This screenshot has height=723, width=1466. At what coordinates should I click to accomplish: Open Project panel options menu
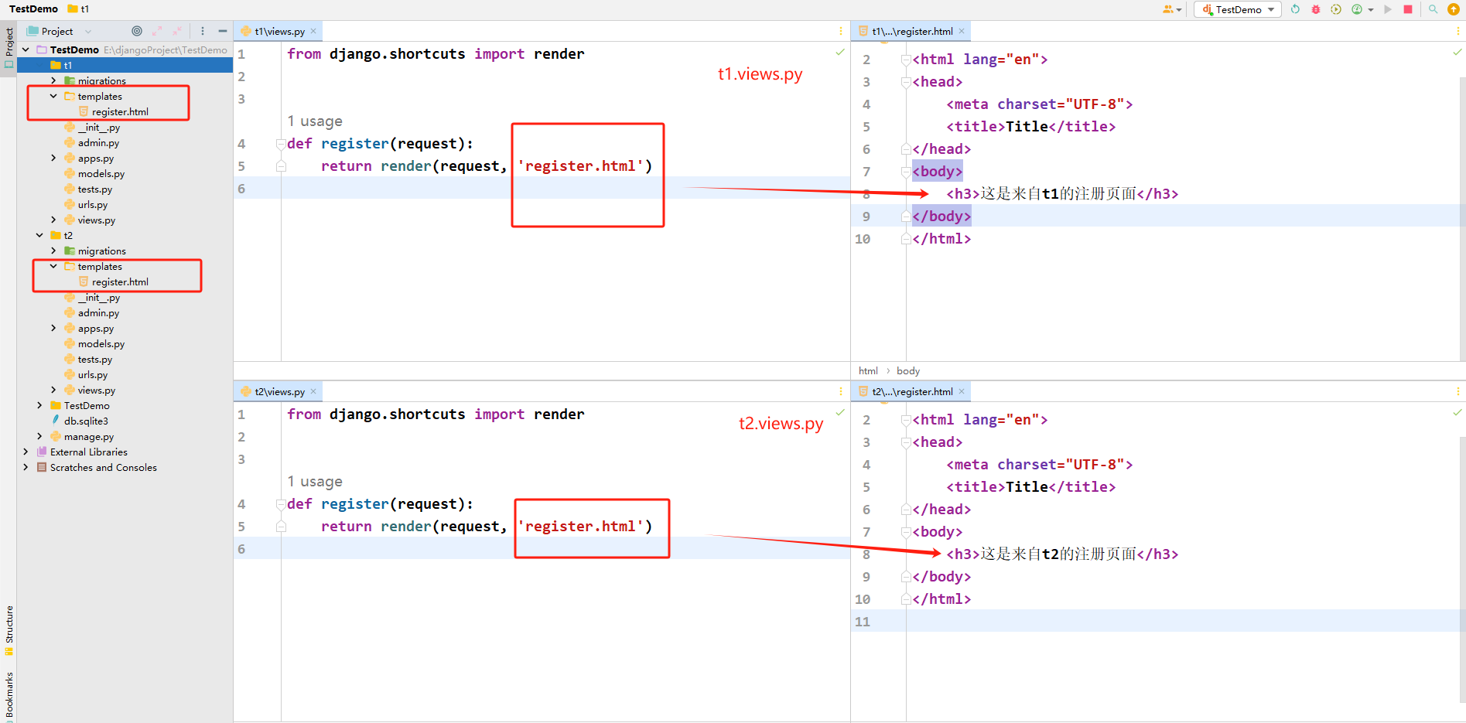pos(203,31)
